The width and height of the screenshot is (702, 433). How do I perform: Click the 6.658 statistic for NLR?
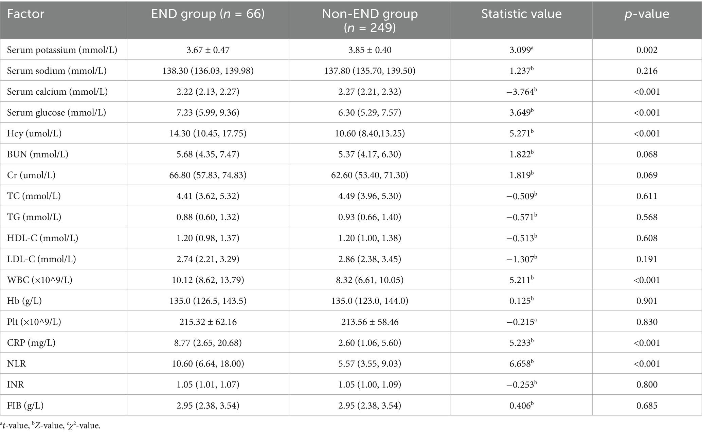[521, 364]
